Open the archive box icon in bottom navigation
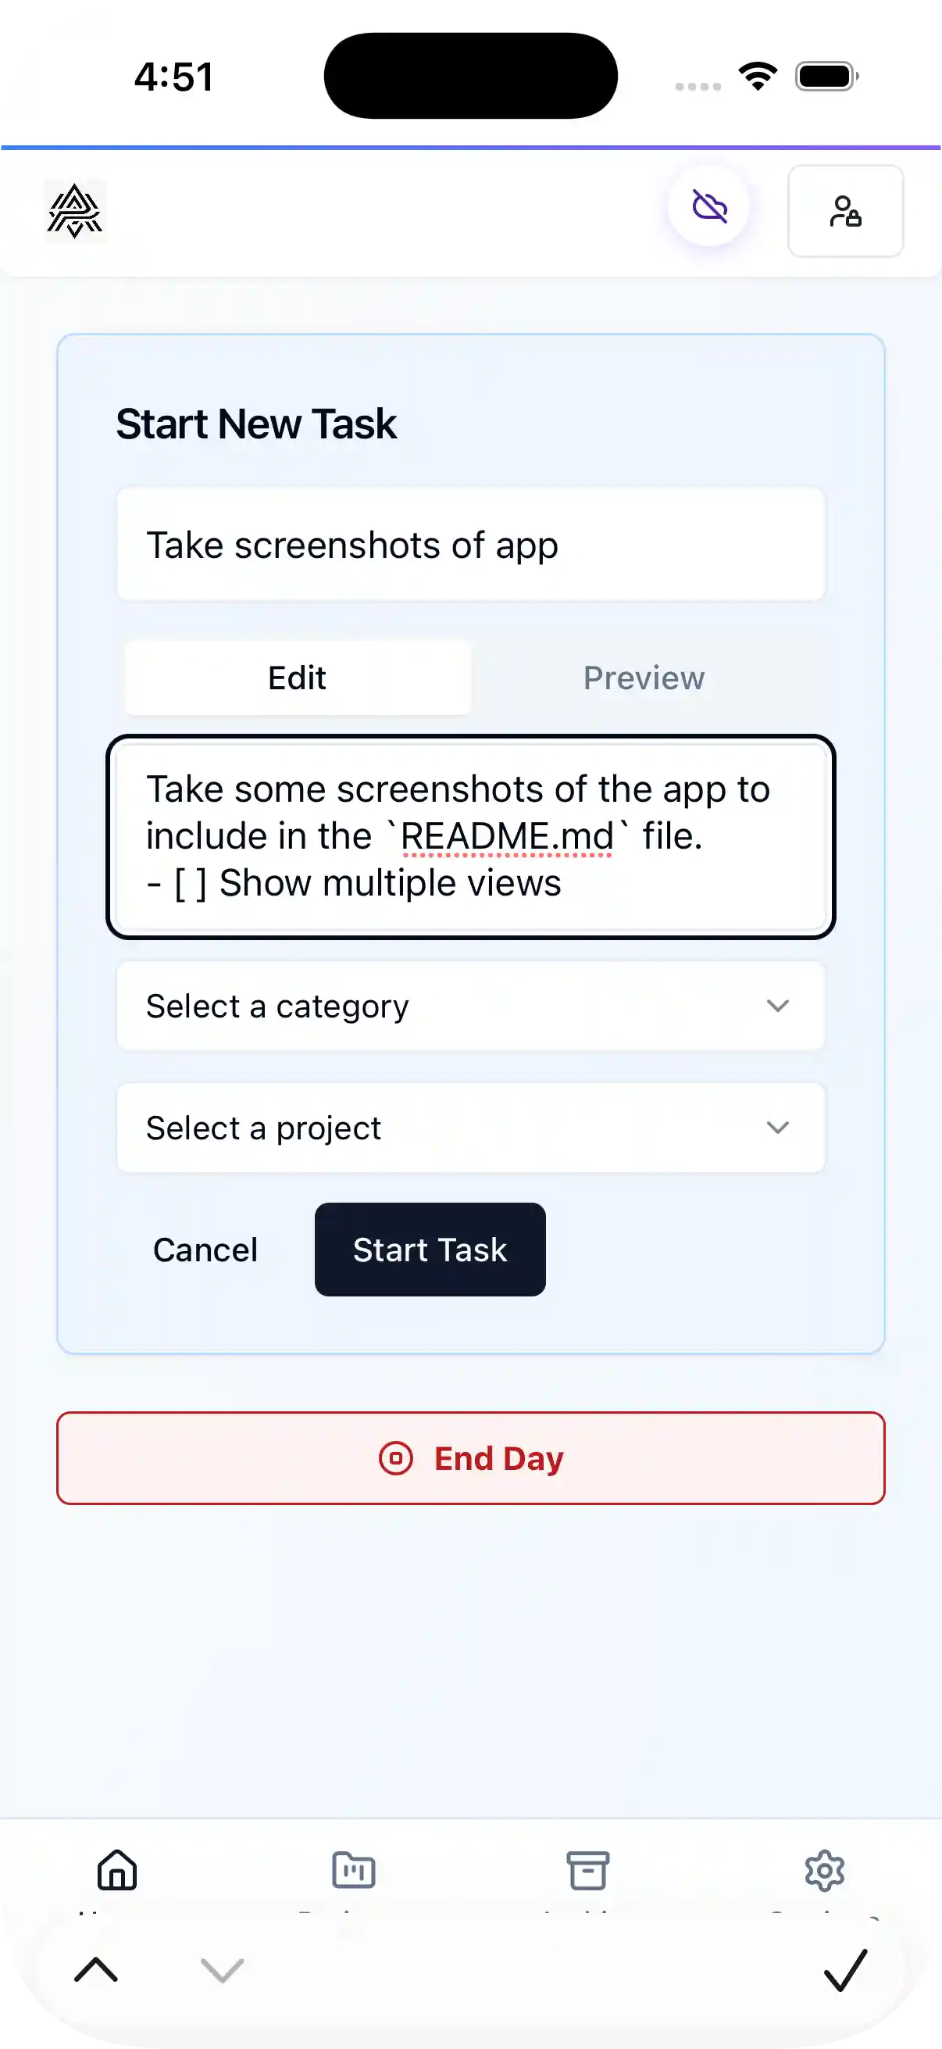 click(587, 1869)
